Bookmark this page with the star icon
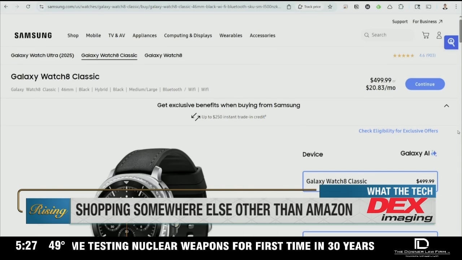Viewport: 462px width, 260px height. 330,6
